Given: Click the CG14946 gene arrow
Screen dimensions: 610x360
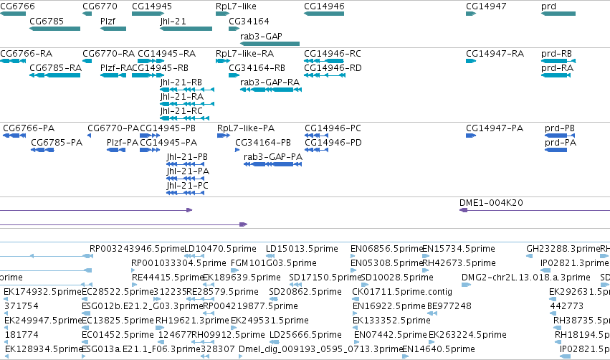Looking at the screenshot, I should pyautogui.click(x=324, y=14).
